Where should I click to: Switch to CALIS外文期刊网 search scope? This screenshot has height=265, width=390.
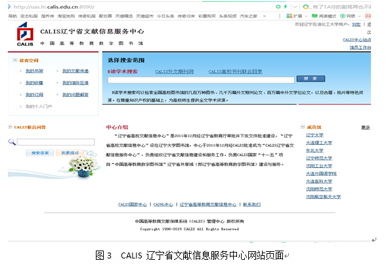174,71
